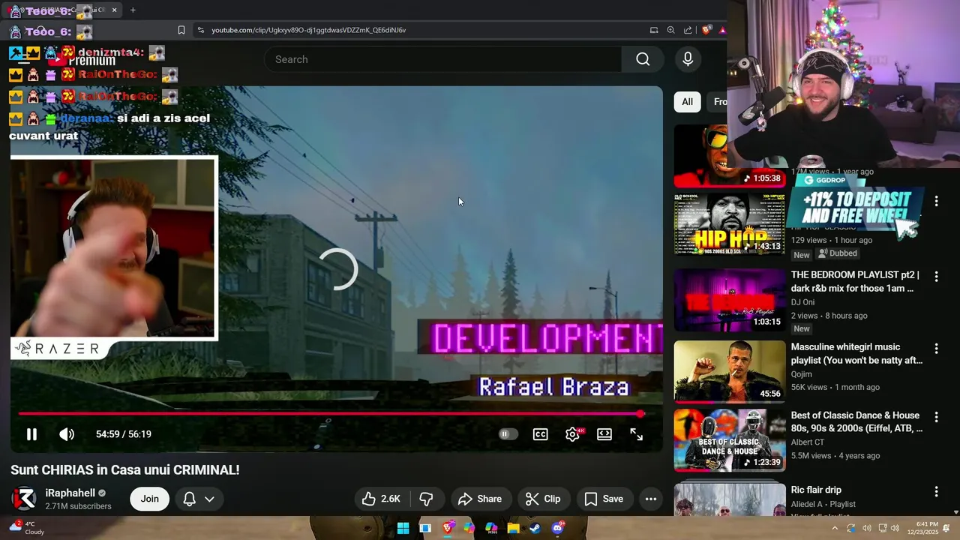
Task: Focus the YouTube search box
Action: [442, 59]
